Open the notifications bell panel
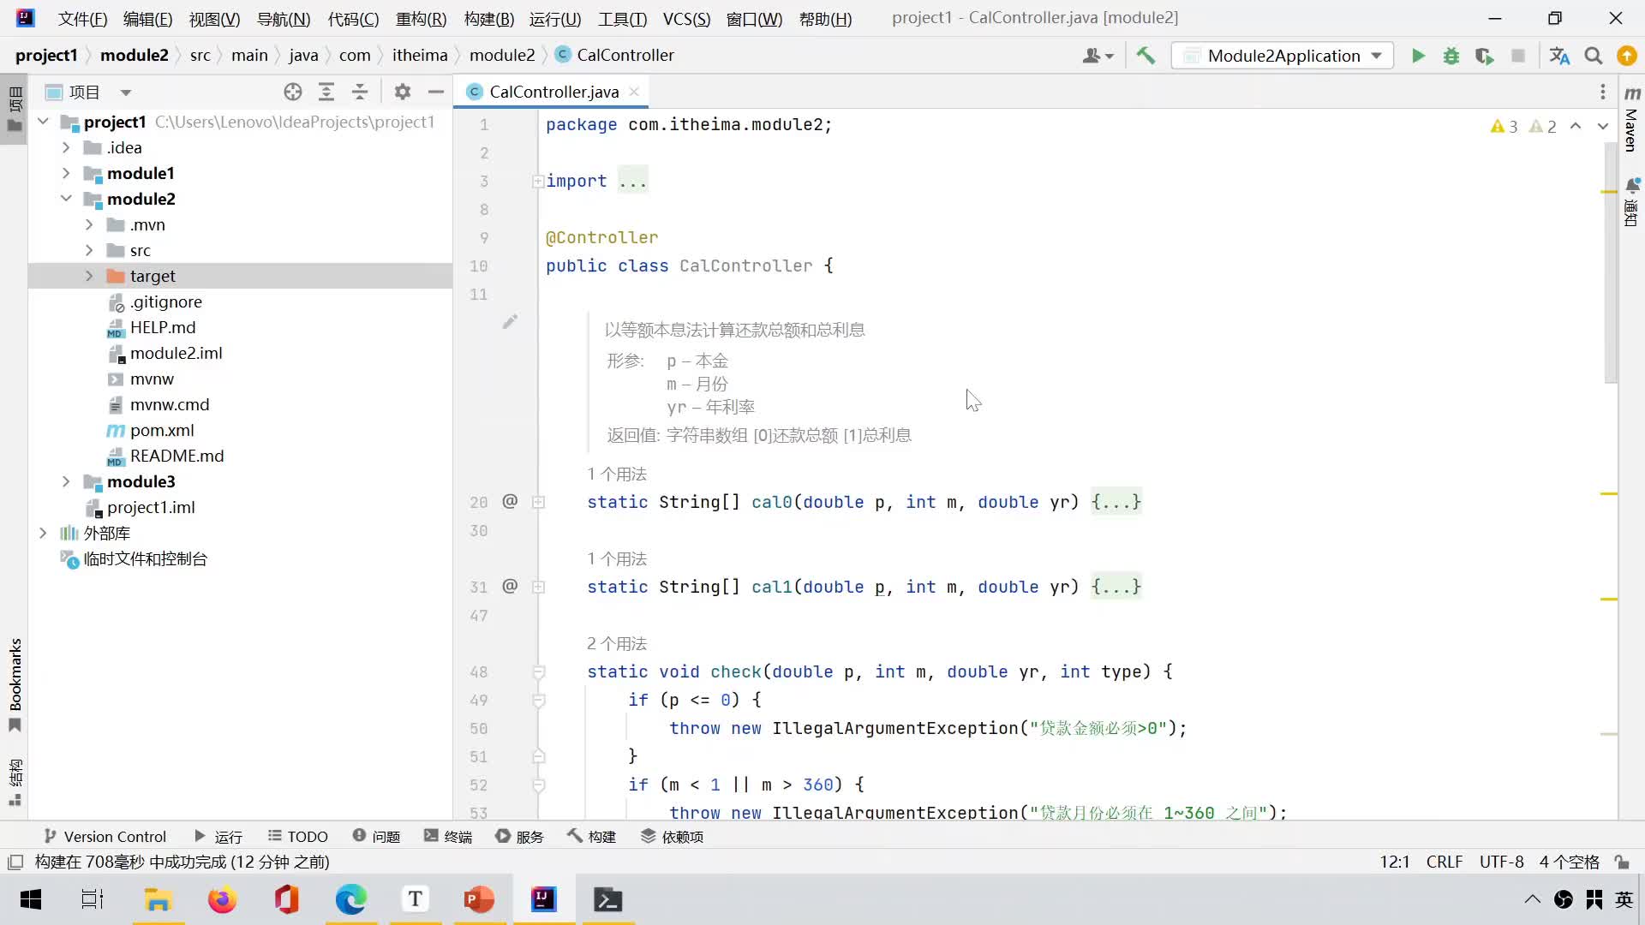The image size is (1645, 925). (x=1631, y=202)
